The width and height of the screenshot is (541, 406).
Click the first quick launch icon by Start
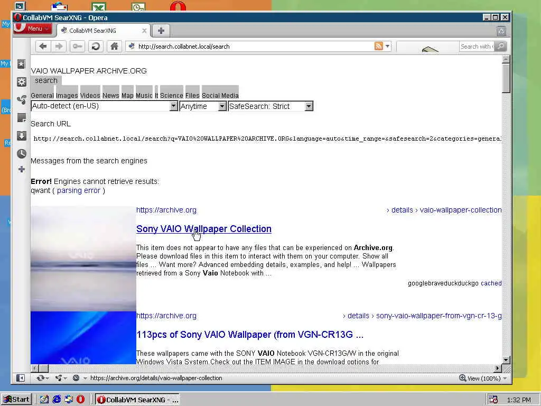click(x=44, y=400)
